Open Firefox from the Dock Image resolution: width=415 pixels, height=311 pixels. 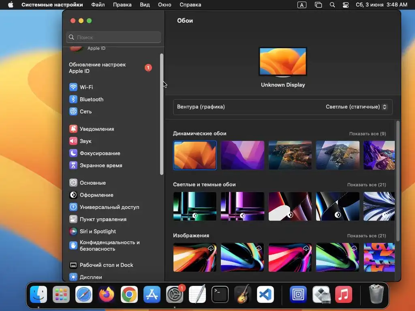[107, 294]
